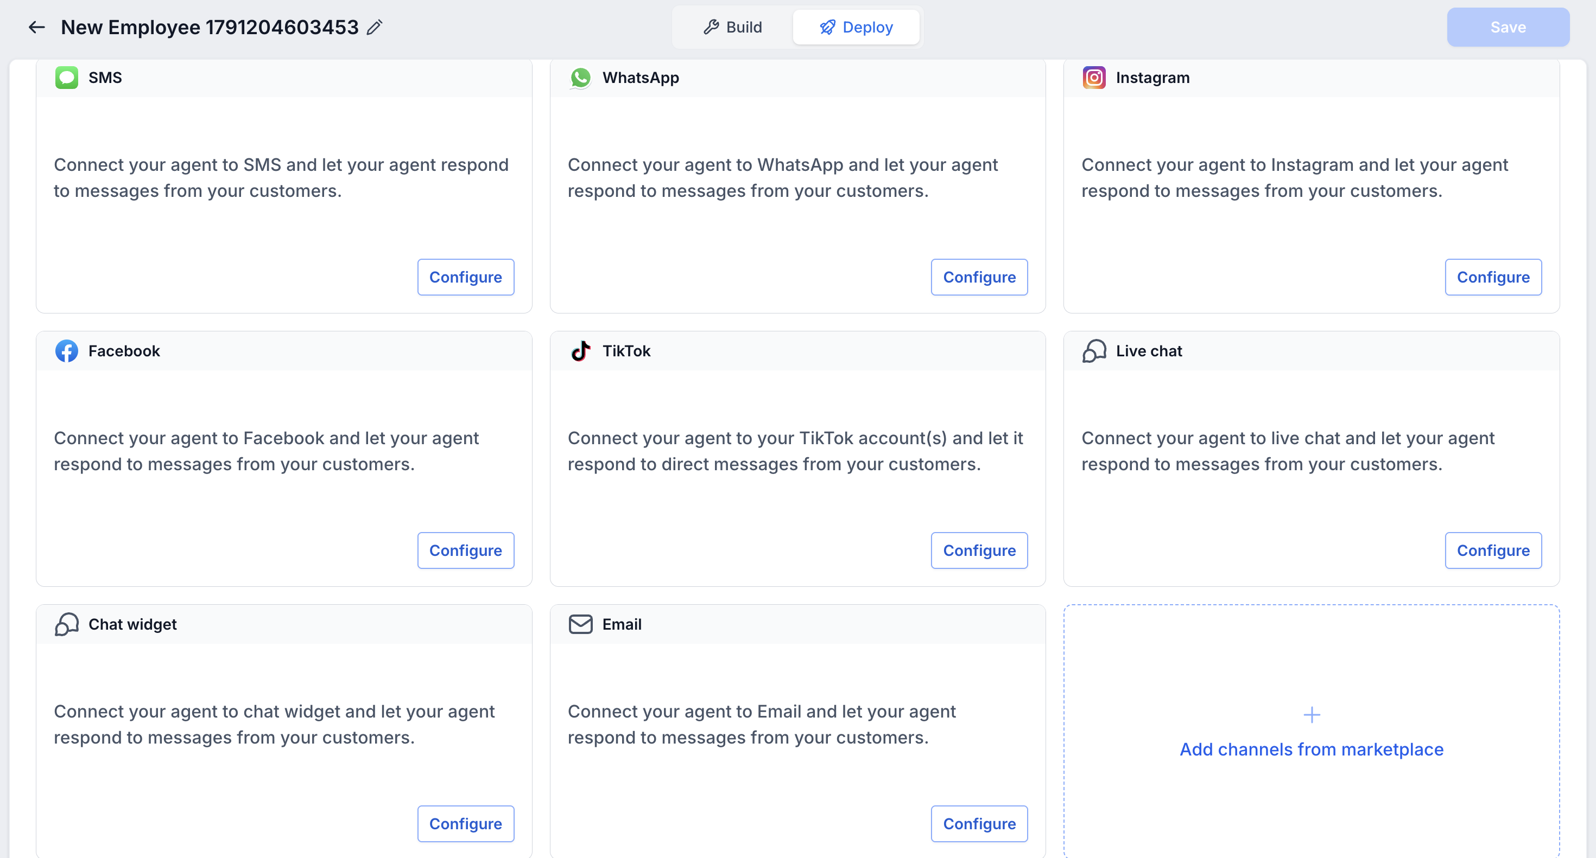The image size is (1596, 858).
Task: Configure the Chat widget channel
Action: [466, 824]
